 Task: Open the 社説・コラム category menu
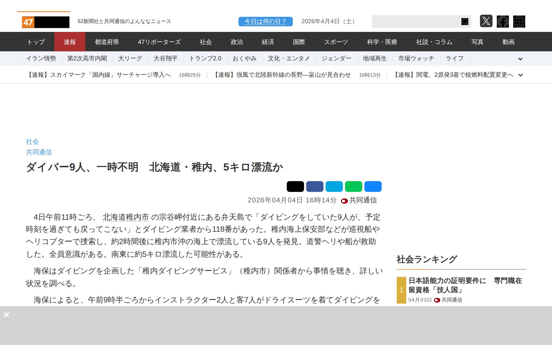pyautogui.click(x=434, y=42)
